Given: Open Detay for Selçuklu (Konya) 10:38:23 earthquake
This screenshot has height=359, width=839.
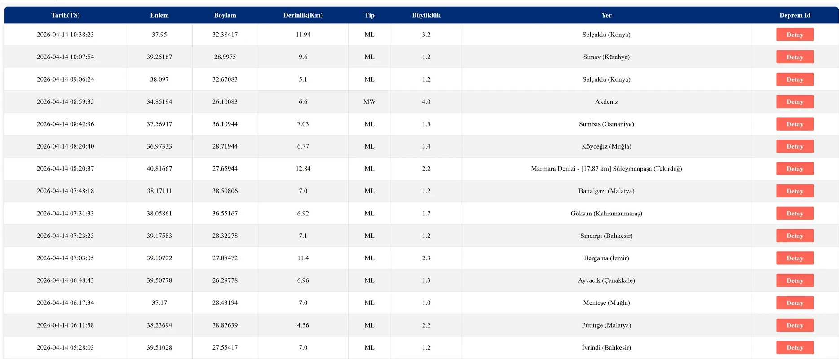Looking at the screenshot, I should point(795,35).
